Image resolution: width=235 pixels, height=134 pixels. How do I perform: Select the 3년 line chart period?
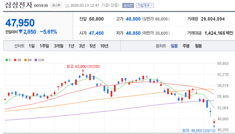[x=82, y=46]
